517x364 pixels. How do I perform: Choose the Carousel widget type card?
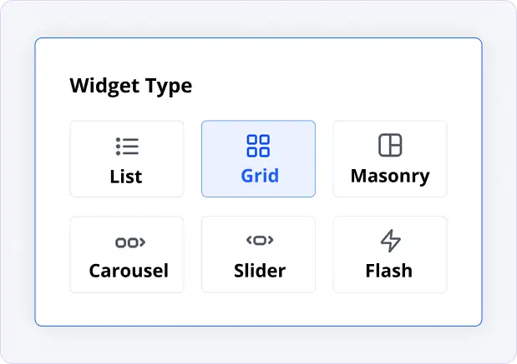coord(127,255)
